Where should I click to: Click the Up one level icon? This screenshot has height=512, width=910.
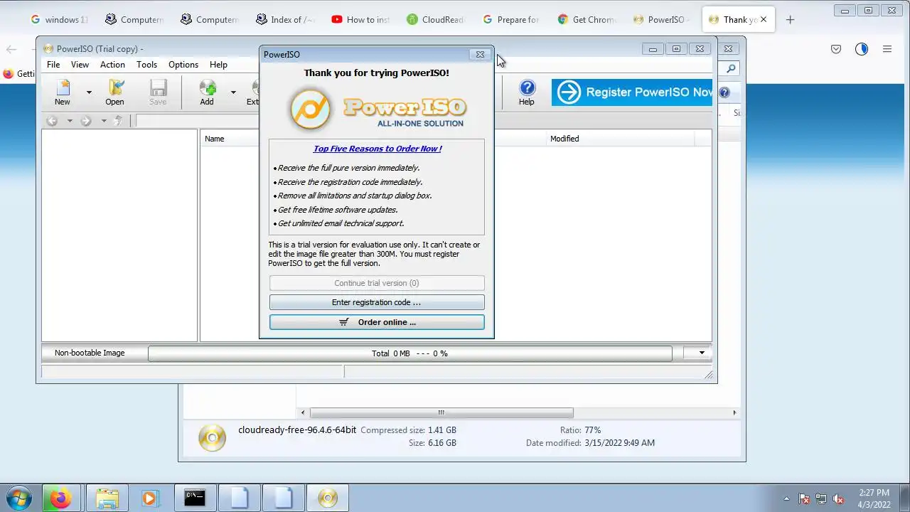[119, 121]
